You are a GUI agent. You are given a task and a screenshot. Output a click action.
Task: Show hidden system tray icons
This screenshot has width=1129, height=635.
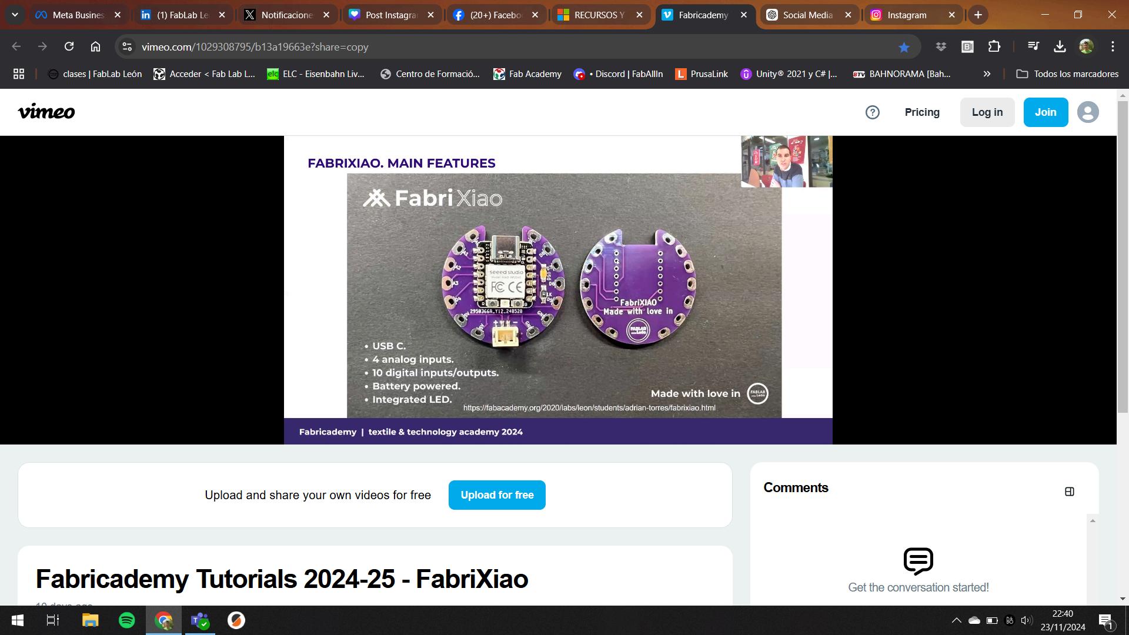[956, 620]
